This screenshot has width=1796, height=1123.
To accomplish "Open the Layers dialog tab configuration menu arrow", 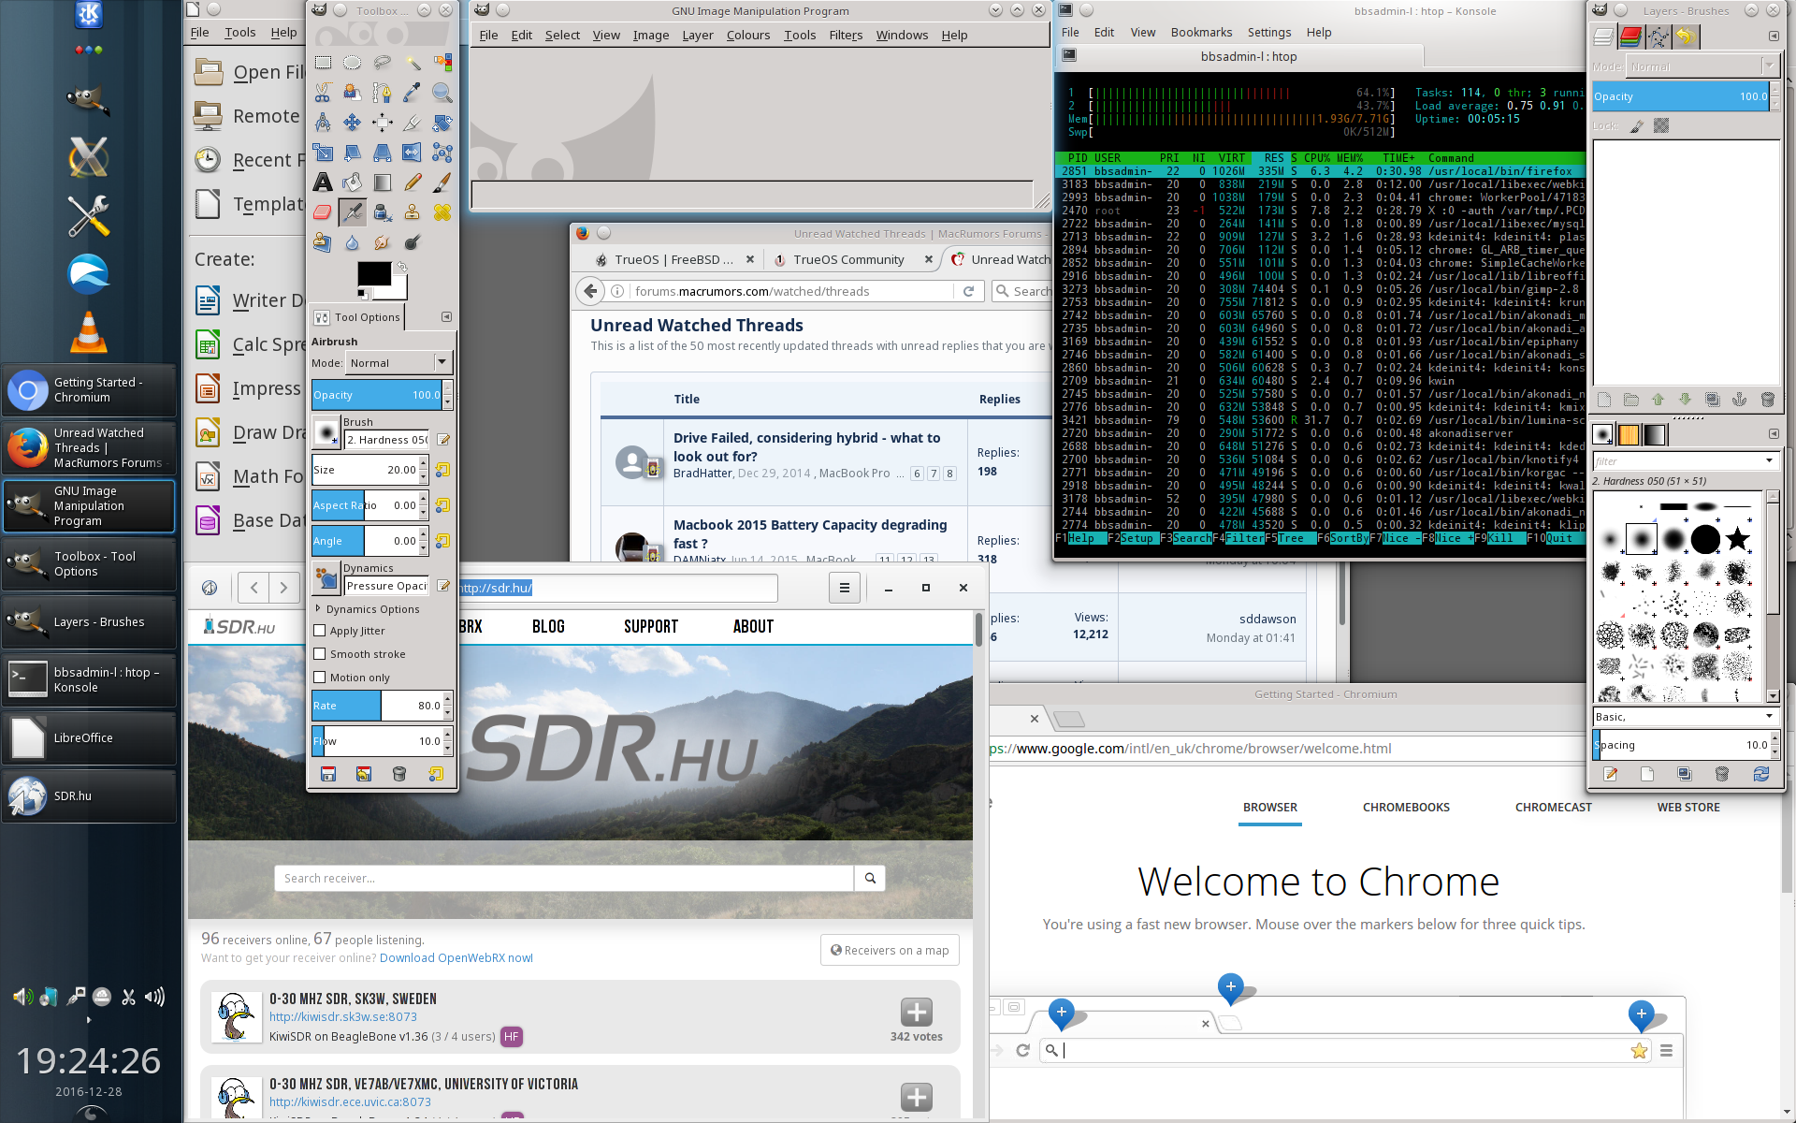I will tap(1774, 36).
